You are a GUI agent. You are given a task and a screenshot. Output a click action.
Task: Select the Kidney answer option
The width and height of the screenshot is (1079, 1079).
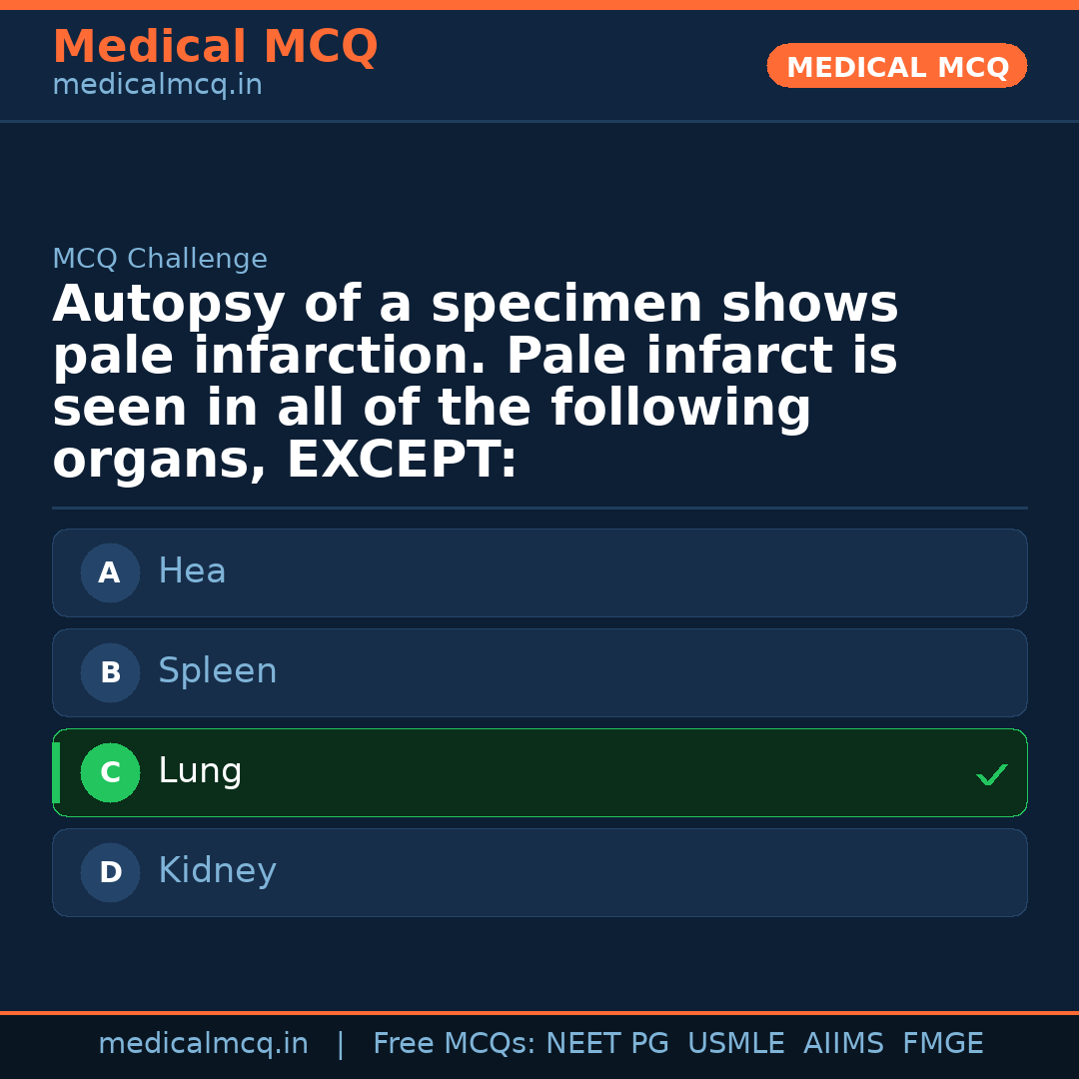tap(539, 872)
